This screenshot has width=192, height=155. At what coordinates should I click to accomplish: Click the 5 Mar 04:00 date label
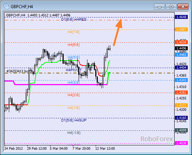click(59, 149)
